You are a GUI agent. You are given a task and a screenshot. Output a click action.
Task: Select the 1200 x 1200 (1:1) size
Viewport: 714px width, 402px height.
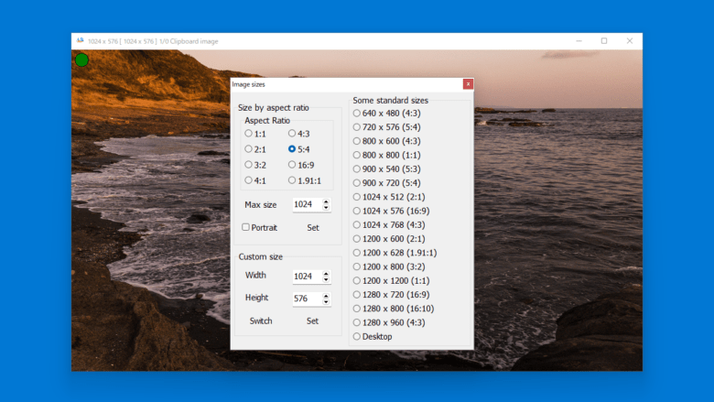pos(391,281)
